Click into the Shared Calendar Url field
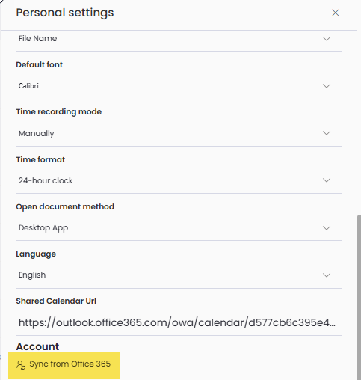 tap(179, 322)
